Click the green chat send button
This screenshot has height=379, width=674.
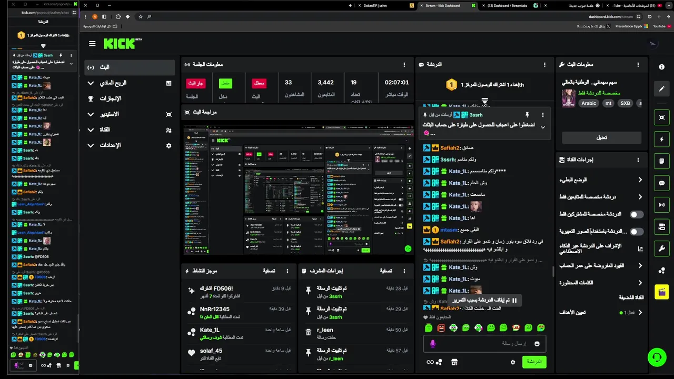pyautogui.click(x=534, y=362)
